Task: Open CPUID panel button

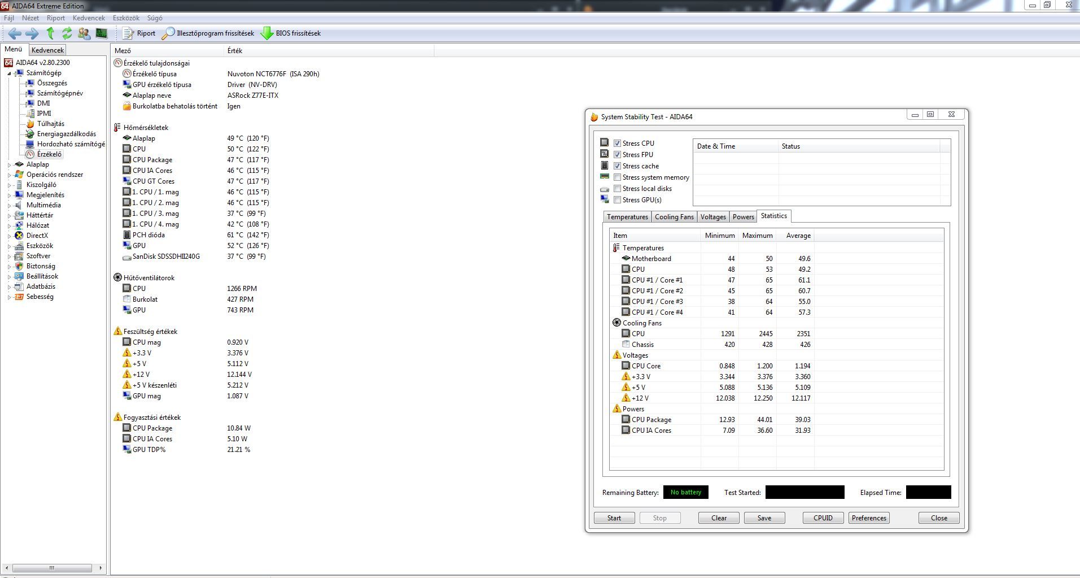Action: (x=823, y=518)
